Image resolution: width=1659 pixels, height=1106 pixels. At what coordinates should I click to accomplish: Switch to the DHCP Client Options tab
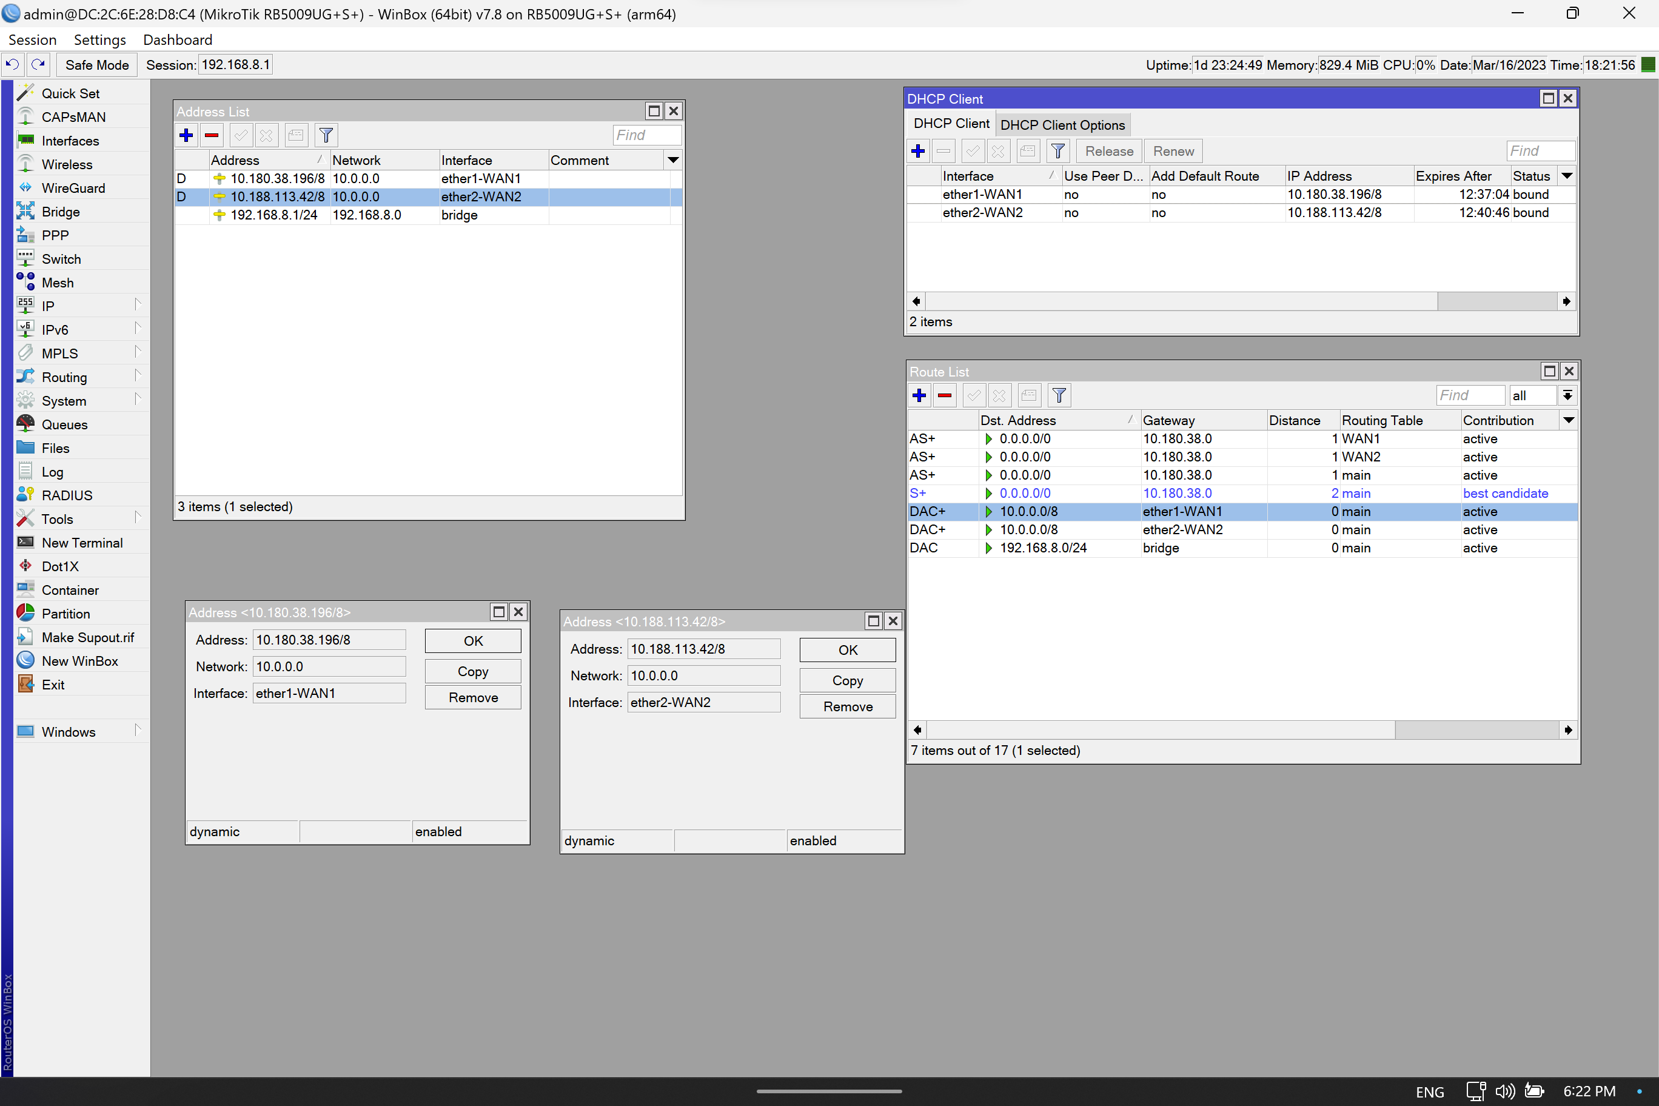pyautogui.click(x=1062, y=125)
